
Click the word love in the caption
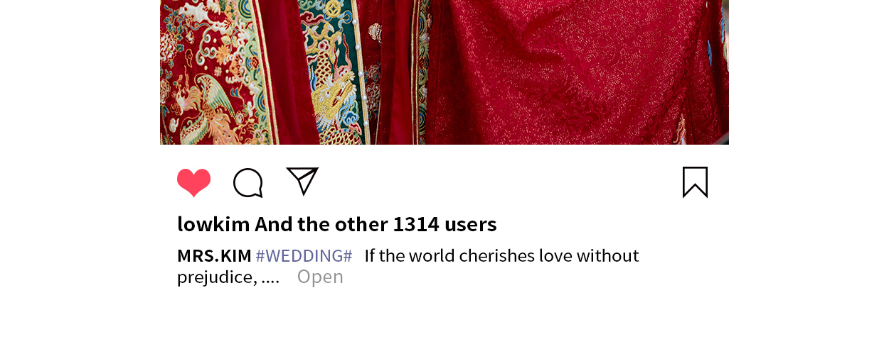point(555,255)
